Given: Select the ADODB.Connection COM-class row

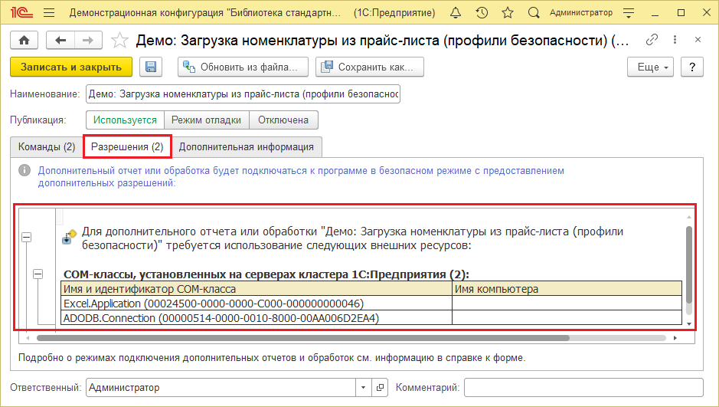Looking at the screenshot, I should coord(371,318).
